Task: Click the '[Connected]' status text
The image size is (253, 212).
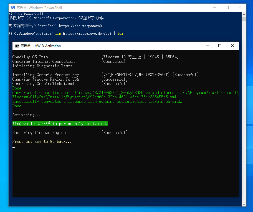Action: (113, 62)
